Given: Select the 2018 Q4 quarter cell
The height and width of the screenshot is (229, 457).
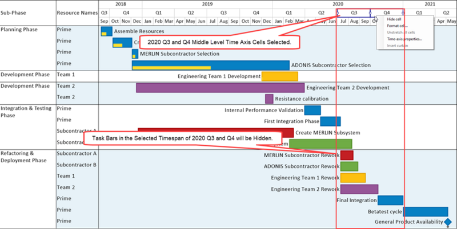Looking at the screenshot, I should (x=126, y=13).
